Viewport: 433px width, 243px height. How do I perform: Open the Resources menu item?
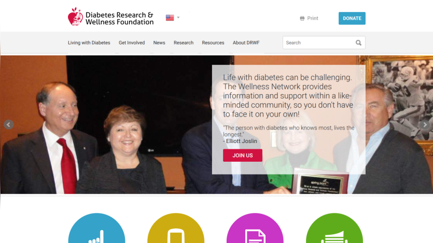click(x=213, y=43)
